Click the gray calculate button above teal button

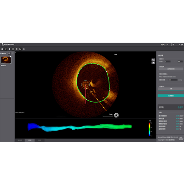pyautogui.click(x=171, y=89)
